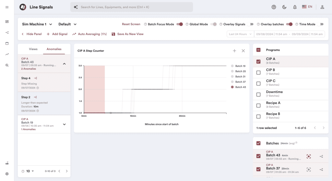
Task: Switch to the Anomalies tab
Action: click(54, 49)
